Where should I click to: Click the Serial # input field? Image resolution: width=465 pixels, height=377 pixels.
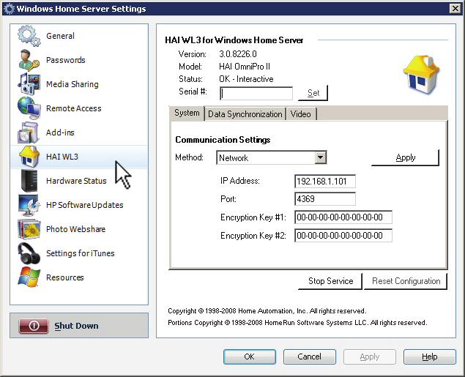[256, 94]
